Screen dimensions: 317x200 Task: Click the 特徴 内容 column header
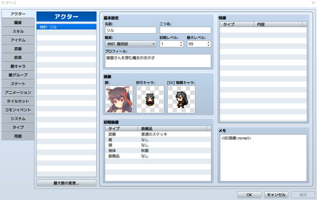click(278, 24)
